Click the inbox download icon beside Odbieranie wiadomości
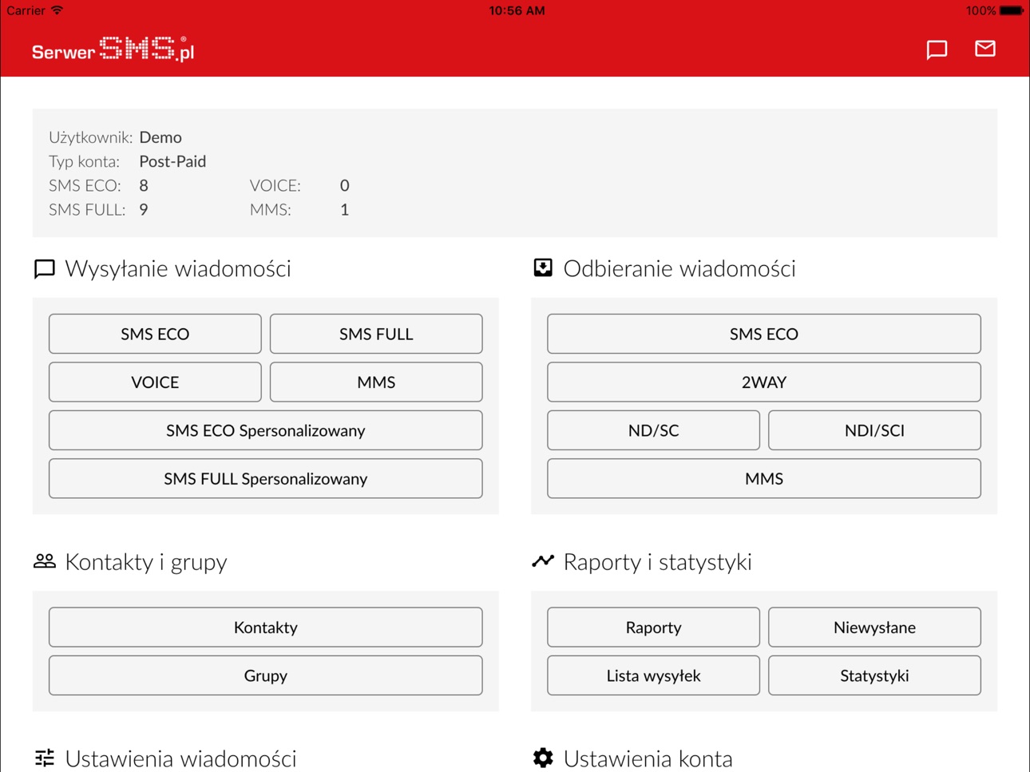The width and height of the screenshot is (1030, 772). (543, 267)
